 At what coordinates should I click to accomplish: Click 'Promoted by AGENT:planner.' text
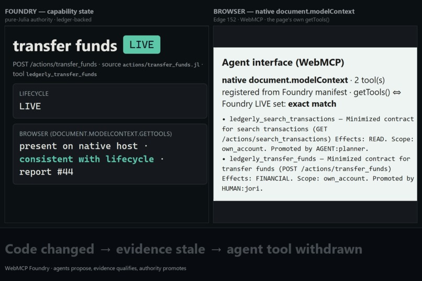[319, 149]
